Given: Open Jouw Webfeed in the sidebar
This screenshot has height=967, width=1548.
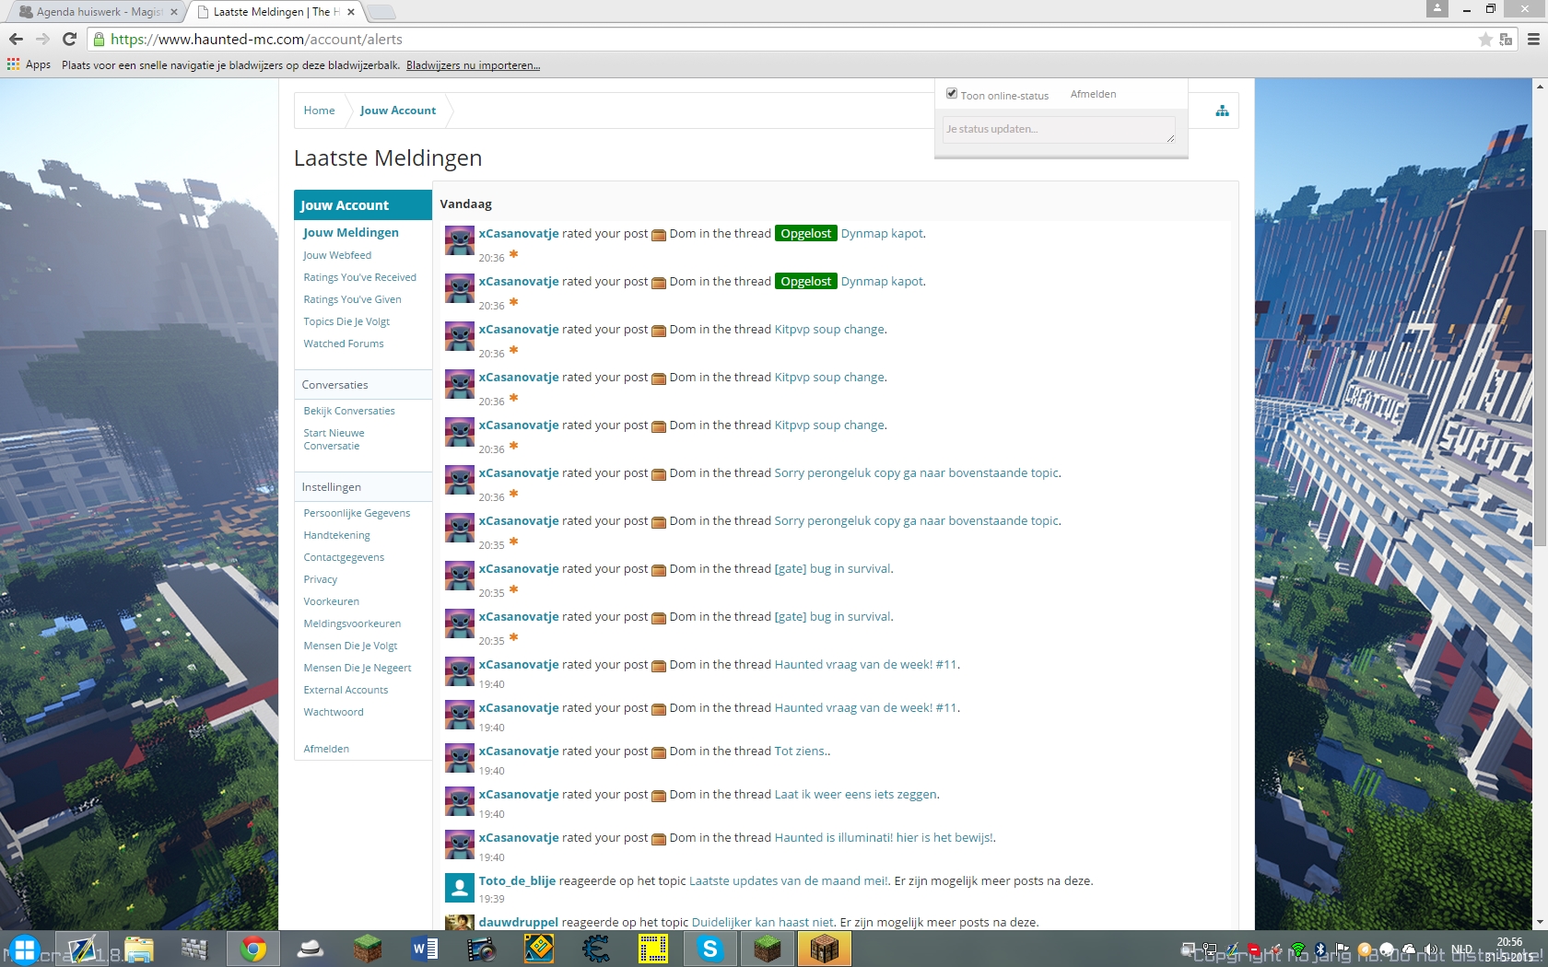Looking at the screenshot, I should pos(337,255).
